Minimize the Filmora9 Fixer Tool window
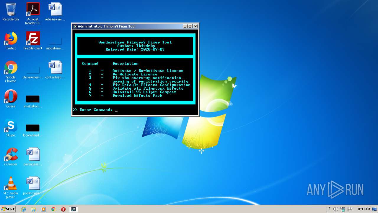 tap(185, 26)
